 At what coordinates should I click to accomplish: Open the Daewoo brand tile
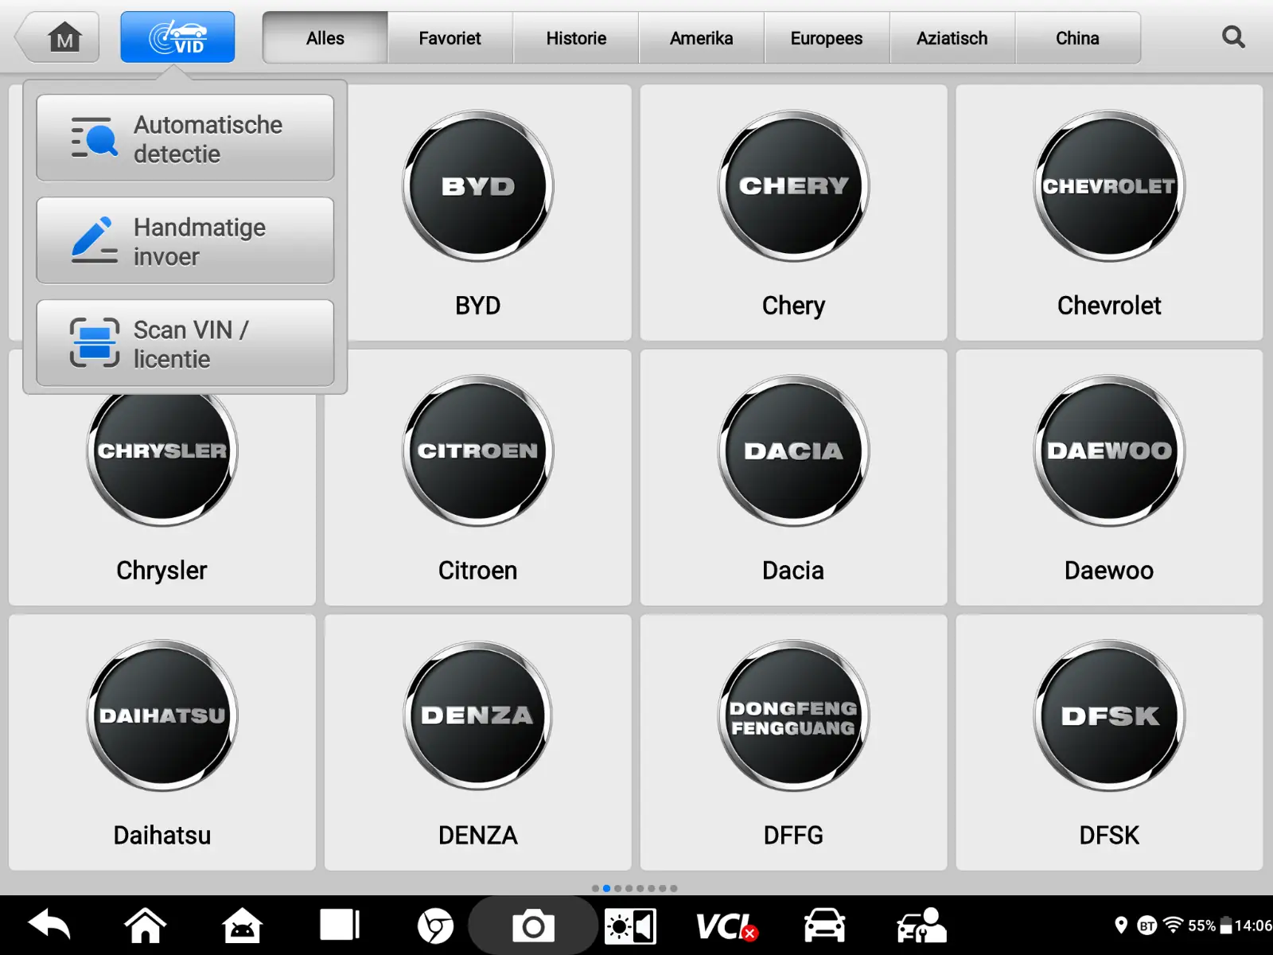pos(1109,477)
